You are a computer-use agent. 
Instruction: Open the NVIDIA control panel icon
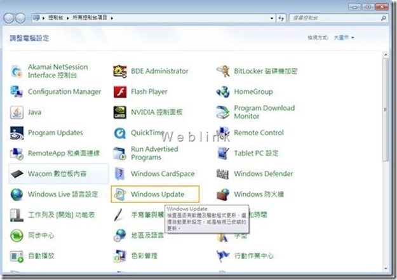click(x=120, y=112)
